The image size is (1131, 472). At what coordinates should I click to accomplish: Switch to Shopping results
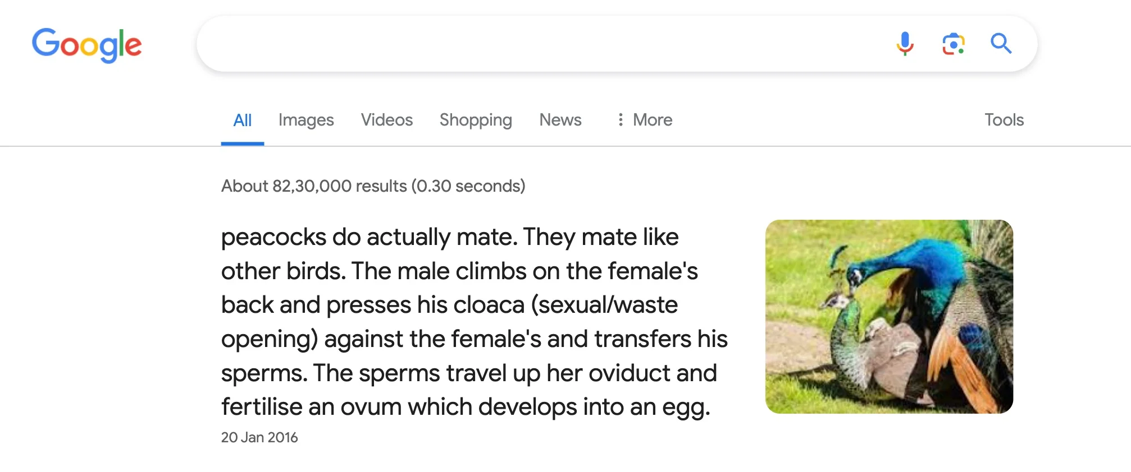coord(475,120)
